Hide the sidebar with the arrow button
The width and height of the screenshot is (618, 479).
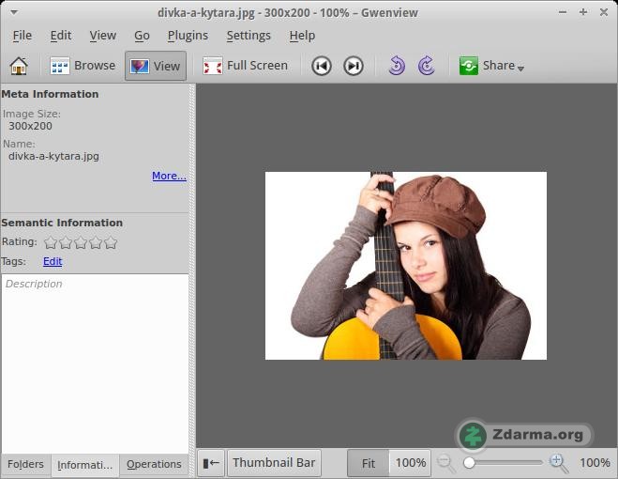click(211, 463)
